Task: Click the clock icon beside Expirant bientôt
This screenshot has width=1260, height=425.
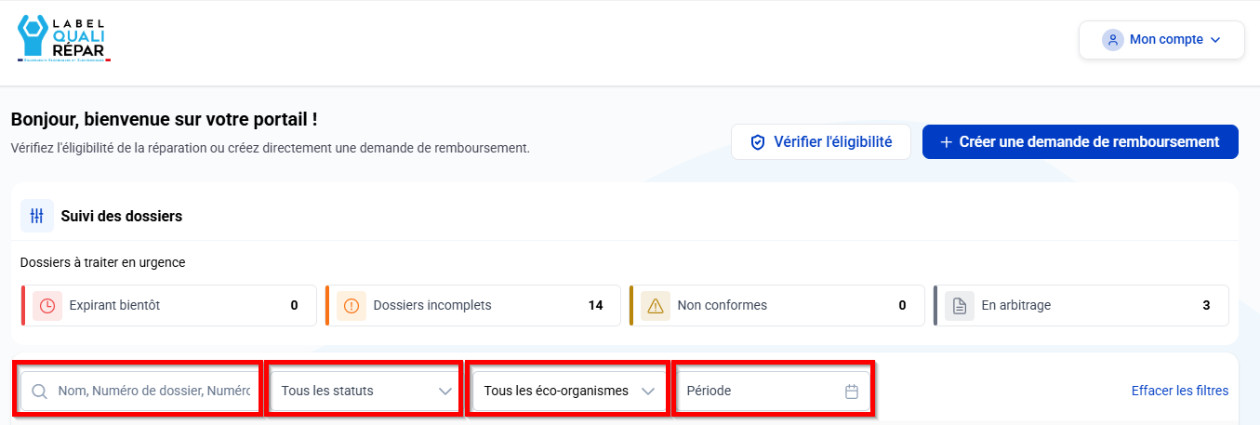Action: pyautogui.click(x=47, y=305)
